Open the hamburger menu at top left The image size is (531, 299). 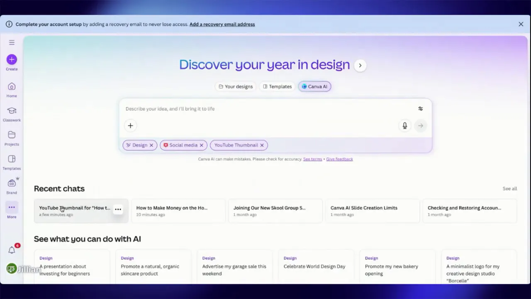click(x=12, y=42)
